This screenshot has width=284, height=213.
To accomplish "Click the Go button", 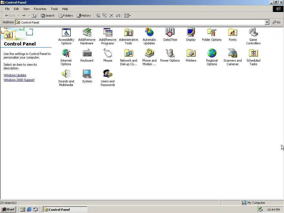I will click(277, 22).
